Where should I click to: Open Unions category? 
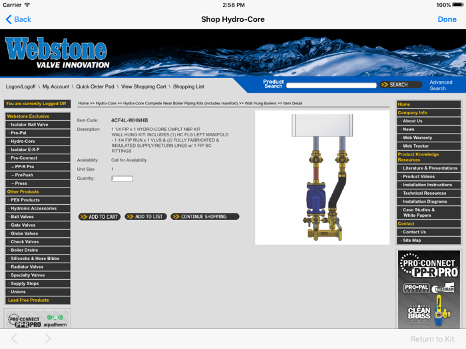[38, 292]
